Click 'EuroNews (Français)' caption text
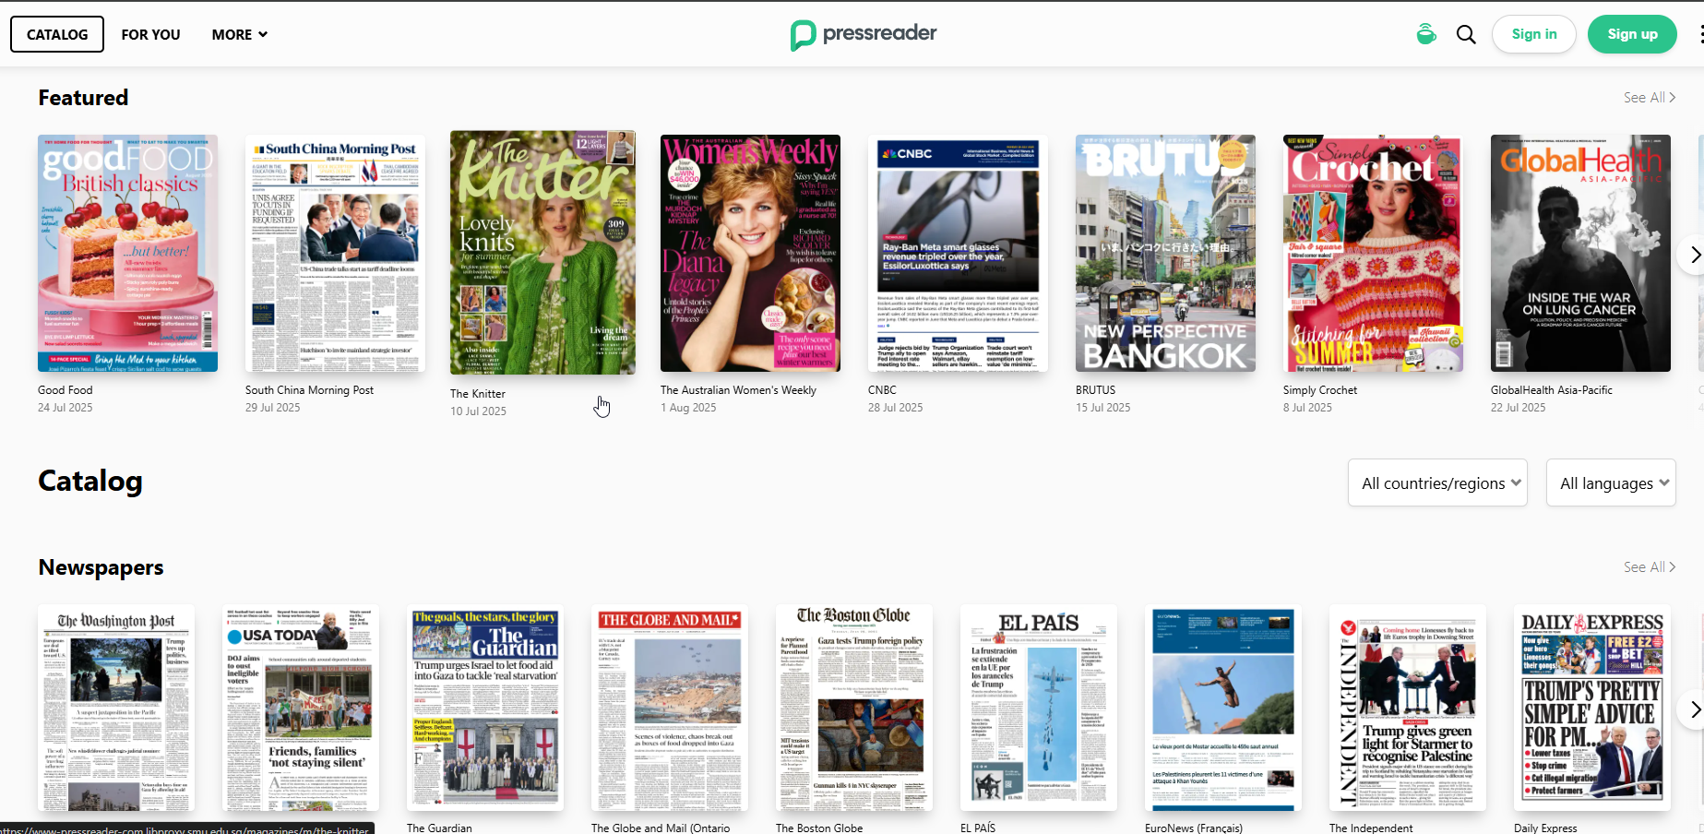The image size is (1704, 834). tap(1194, 828)
